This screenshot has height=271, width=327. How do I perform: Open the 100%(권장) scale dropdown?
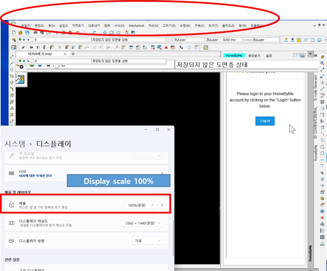tap(141, 205)
